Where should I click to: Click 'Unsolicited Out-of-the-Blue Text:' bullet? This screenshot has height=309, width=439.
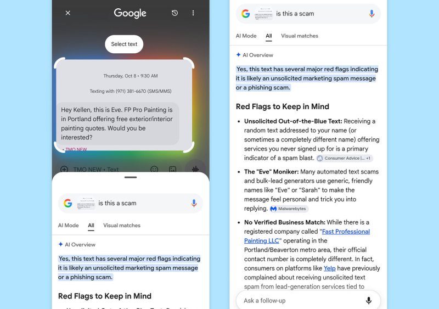tap(293, 121)
